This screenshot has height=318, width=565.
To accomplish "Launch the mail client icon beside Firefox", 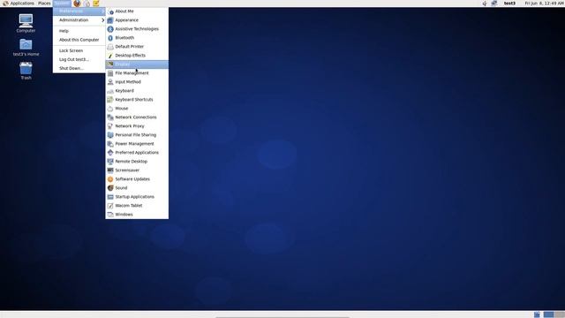I will [x=87, y=4].
